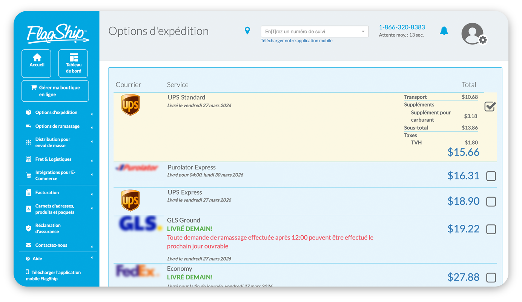Viewport: 522px width, 302px height.
Task: Check the UPS Express checkbox
Action: [491, 201]
